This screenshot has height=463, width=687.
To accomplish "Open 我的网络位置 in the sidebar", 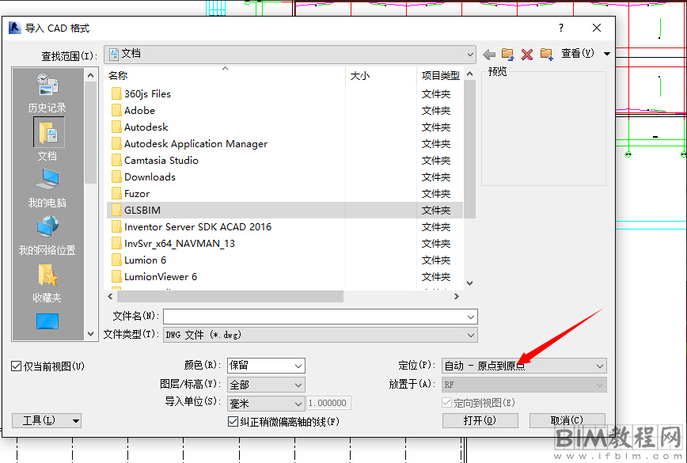I will (x=47, y=235).
